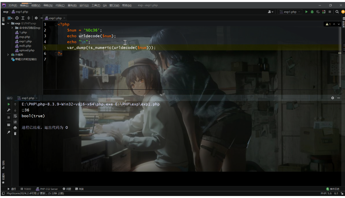Open Search Everywhere magnifier icon

click(337, 12)
